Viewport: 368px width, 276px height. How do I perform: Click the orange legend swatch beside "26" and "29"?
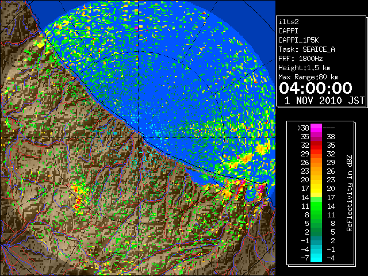click(x=316, y=163)
